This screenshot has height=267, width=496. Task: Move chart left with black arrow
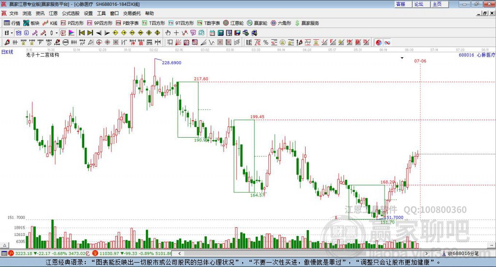pyautogui.click(x=99, y=33)
